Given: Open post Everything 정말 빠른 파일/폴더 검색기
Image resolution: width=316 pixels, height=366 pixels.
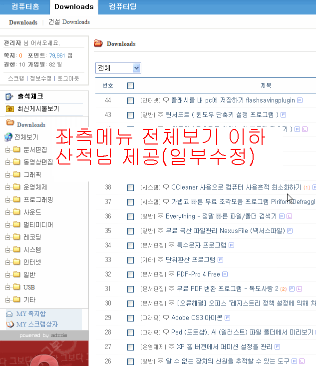Looking at the screenshot, I should pos(221,216).
